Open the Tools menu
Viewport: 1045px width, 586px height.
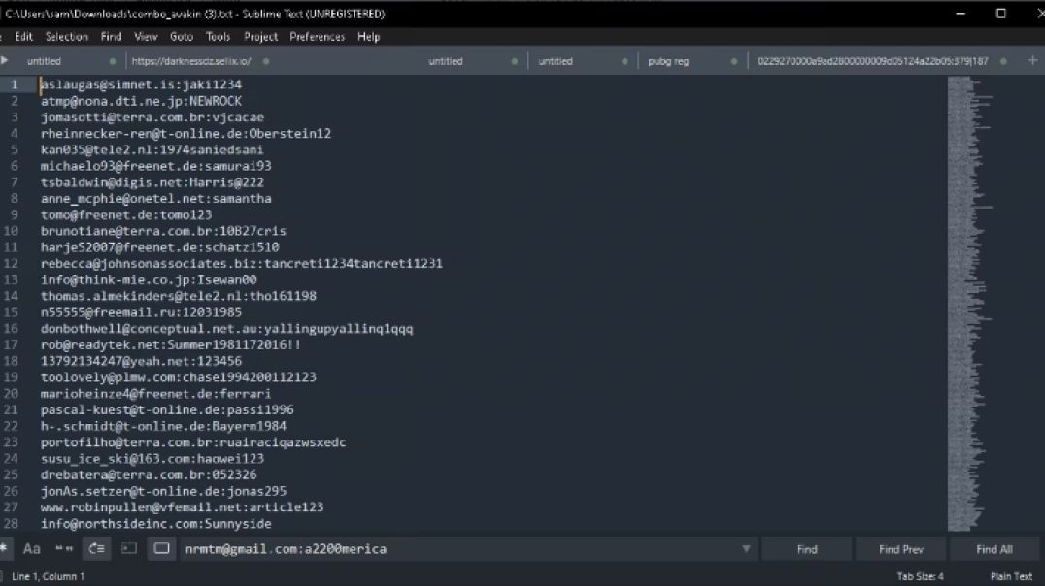218,37
